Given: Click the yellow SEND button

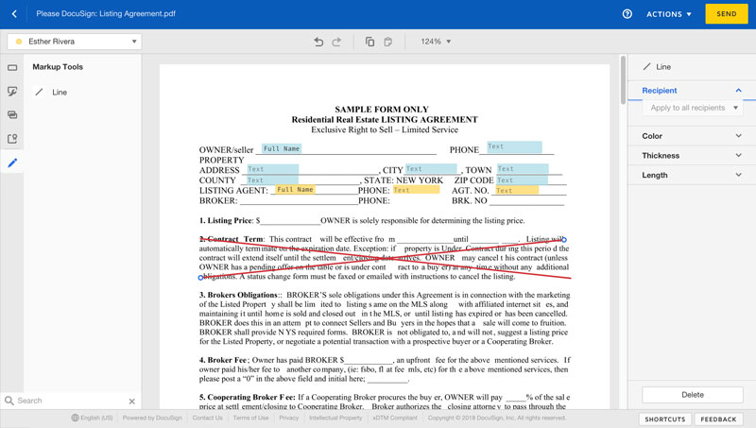Looking at the screenshot, I should (726, 14).
